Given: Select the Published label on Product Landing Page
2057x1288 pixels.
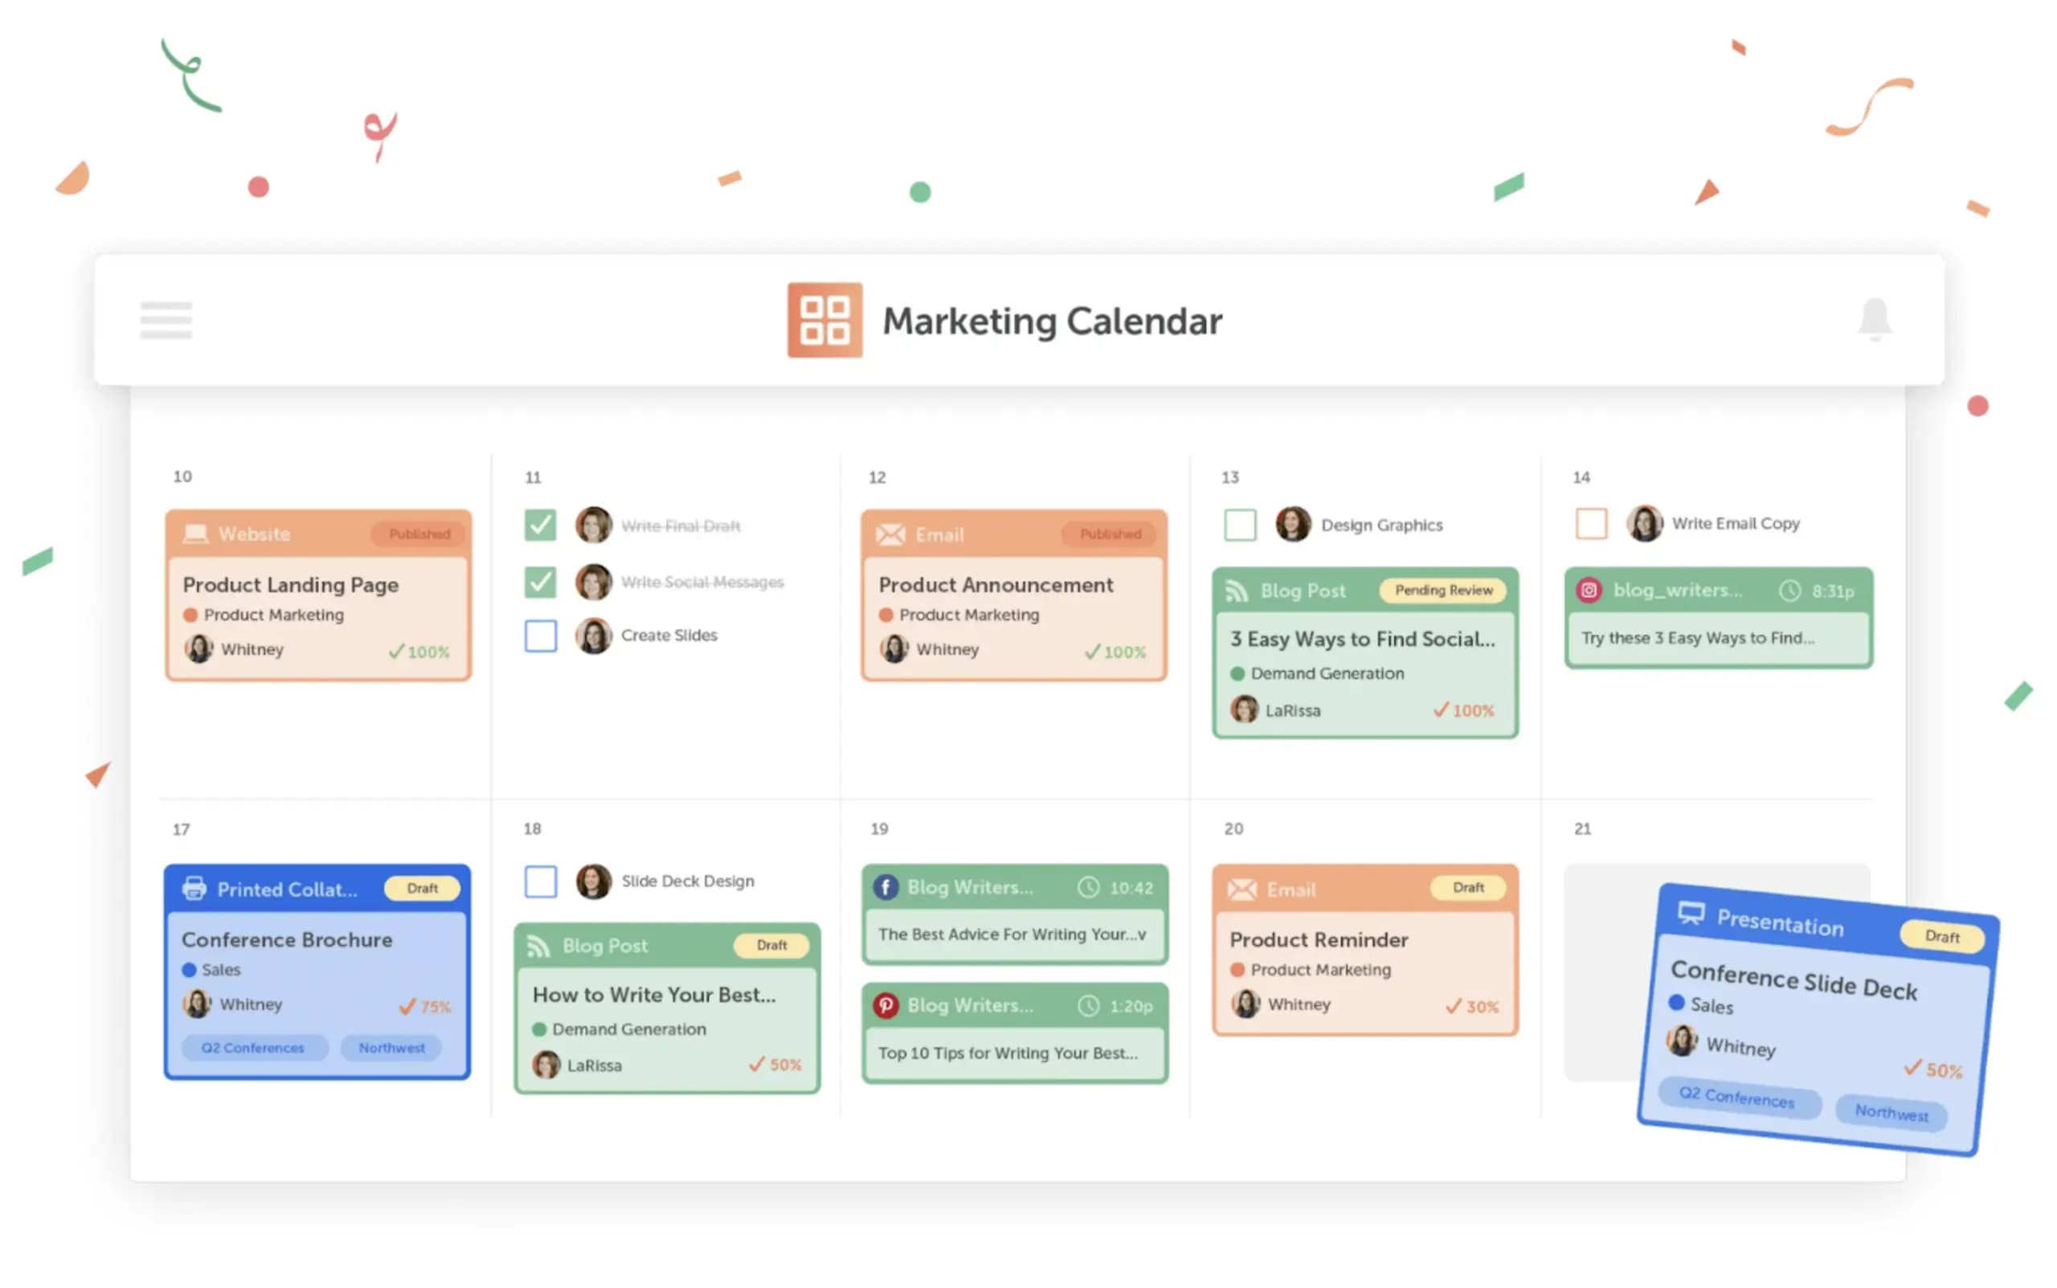Looking at the screenshot, I should pyautogui.click(x=418, y=534).
